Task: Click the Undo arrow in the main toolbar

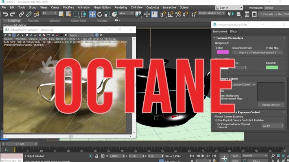Action: 5,14
